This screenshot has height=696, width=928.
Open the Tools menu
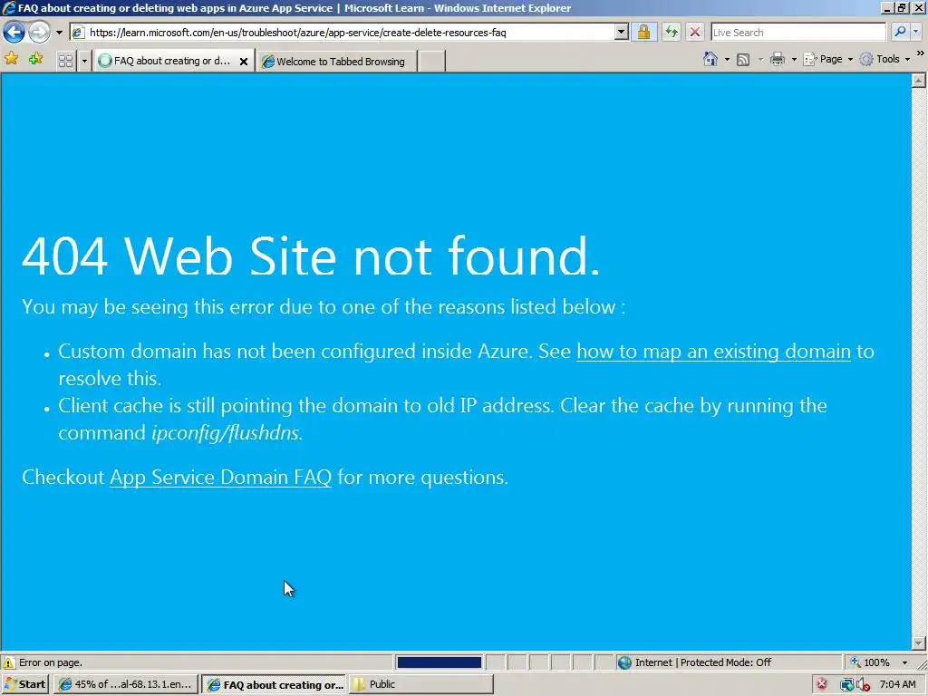point(884,59)
